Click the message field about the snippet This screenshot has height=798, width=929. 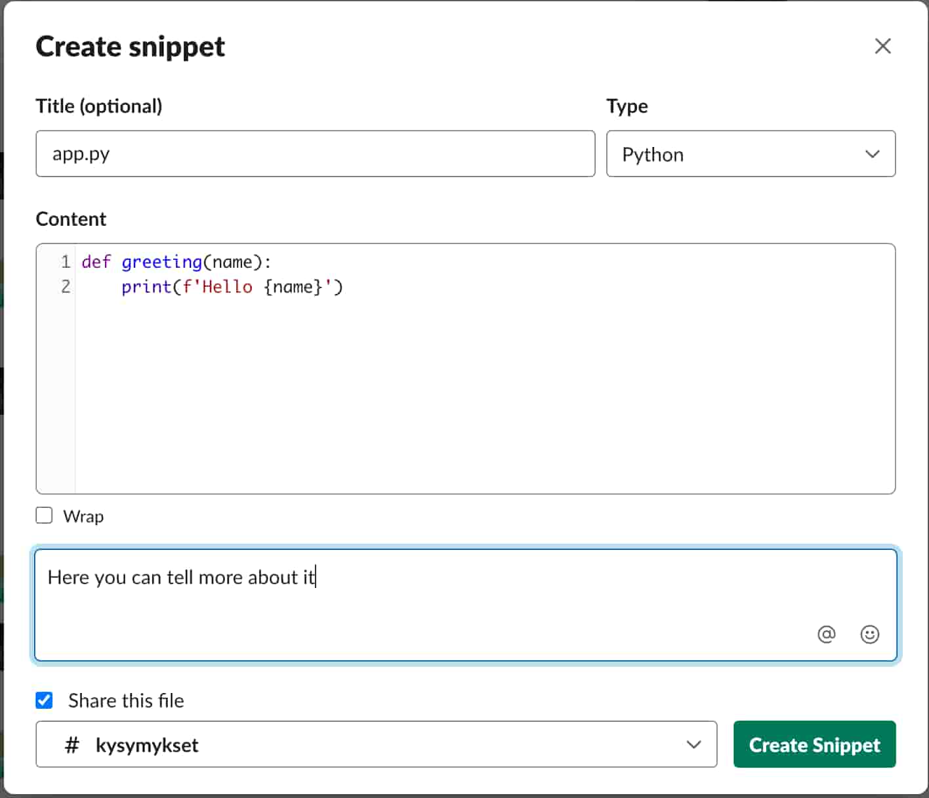click(x=466, y=605)
